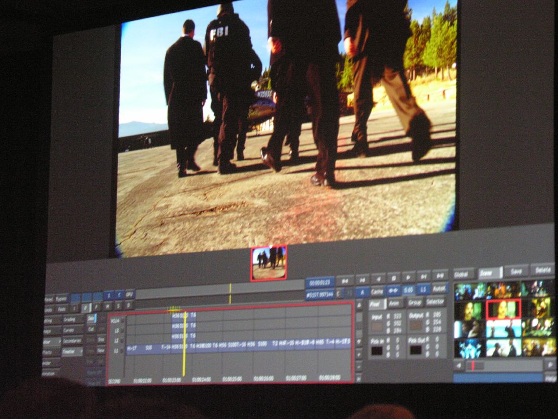Screen dimensions: 558x419
Task: Click the red gallery scrollbar handle
Action: click(473, 366)
